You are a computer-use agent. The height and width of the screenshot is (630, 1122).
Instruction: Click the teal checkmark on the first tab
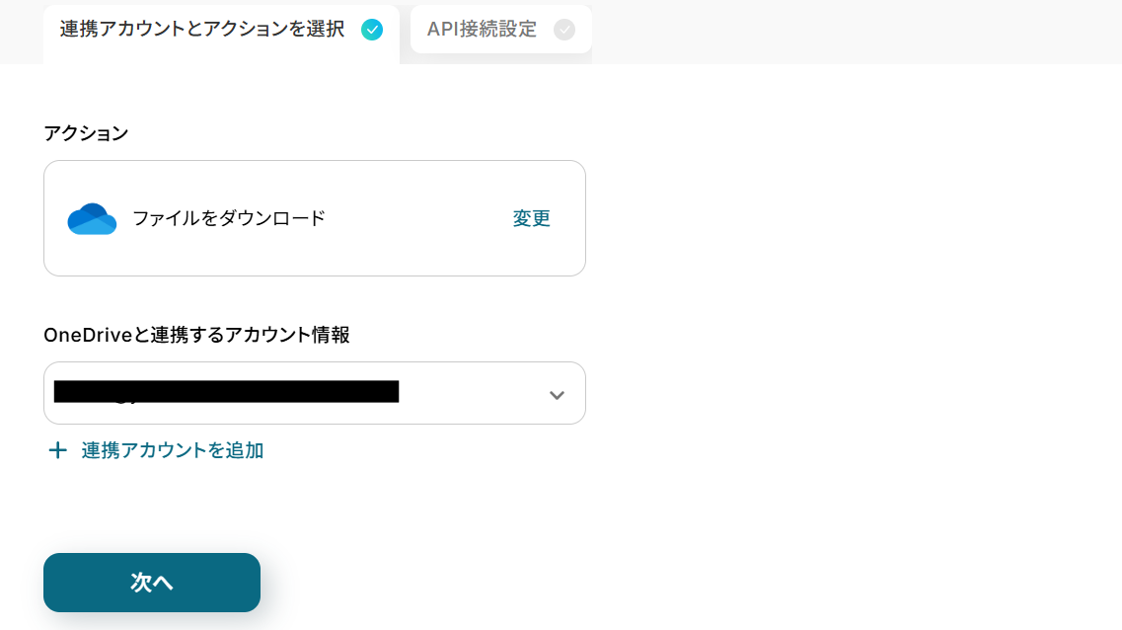coord(372,30)
